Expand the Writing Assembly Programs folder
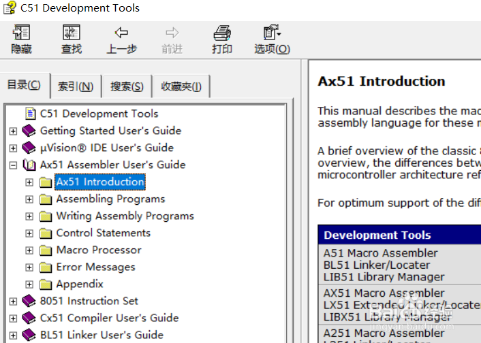The height and width of the screenshot is (343, 481). tap(29, 216)
